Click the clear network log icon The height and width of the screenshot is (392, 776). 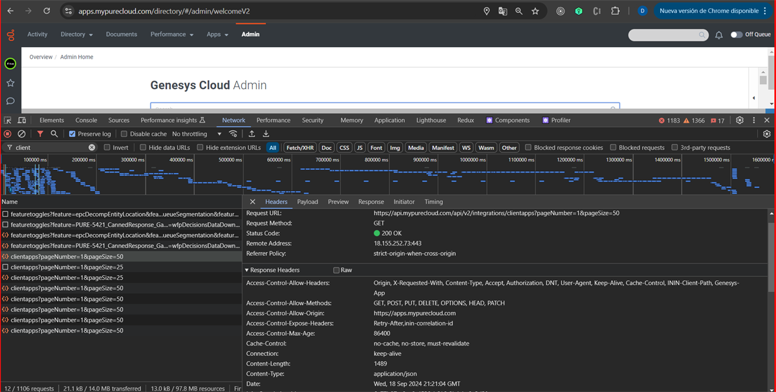click(x=21, y=134)
